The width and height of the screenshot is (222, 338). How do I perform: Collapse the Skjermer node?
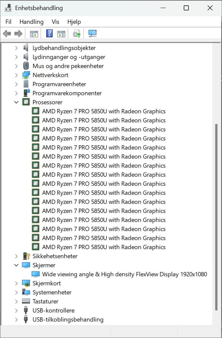pyautogui.click(x=16, y=265)
